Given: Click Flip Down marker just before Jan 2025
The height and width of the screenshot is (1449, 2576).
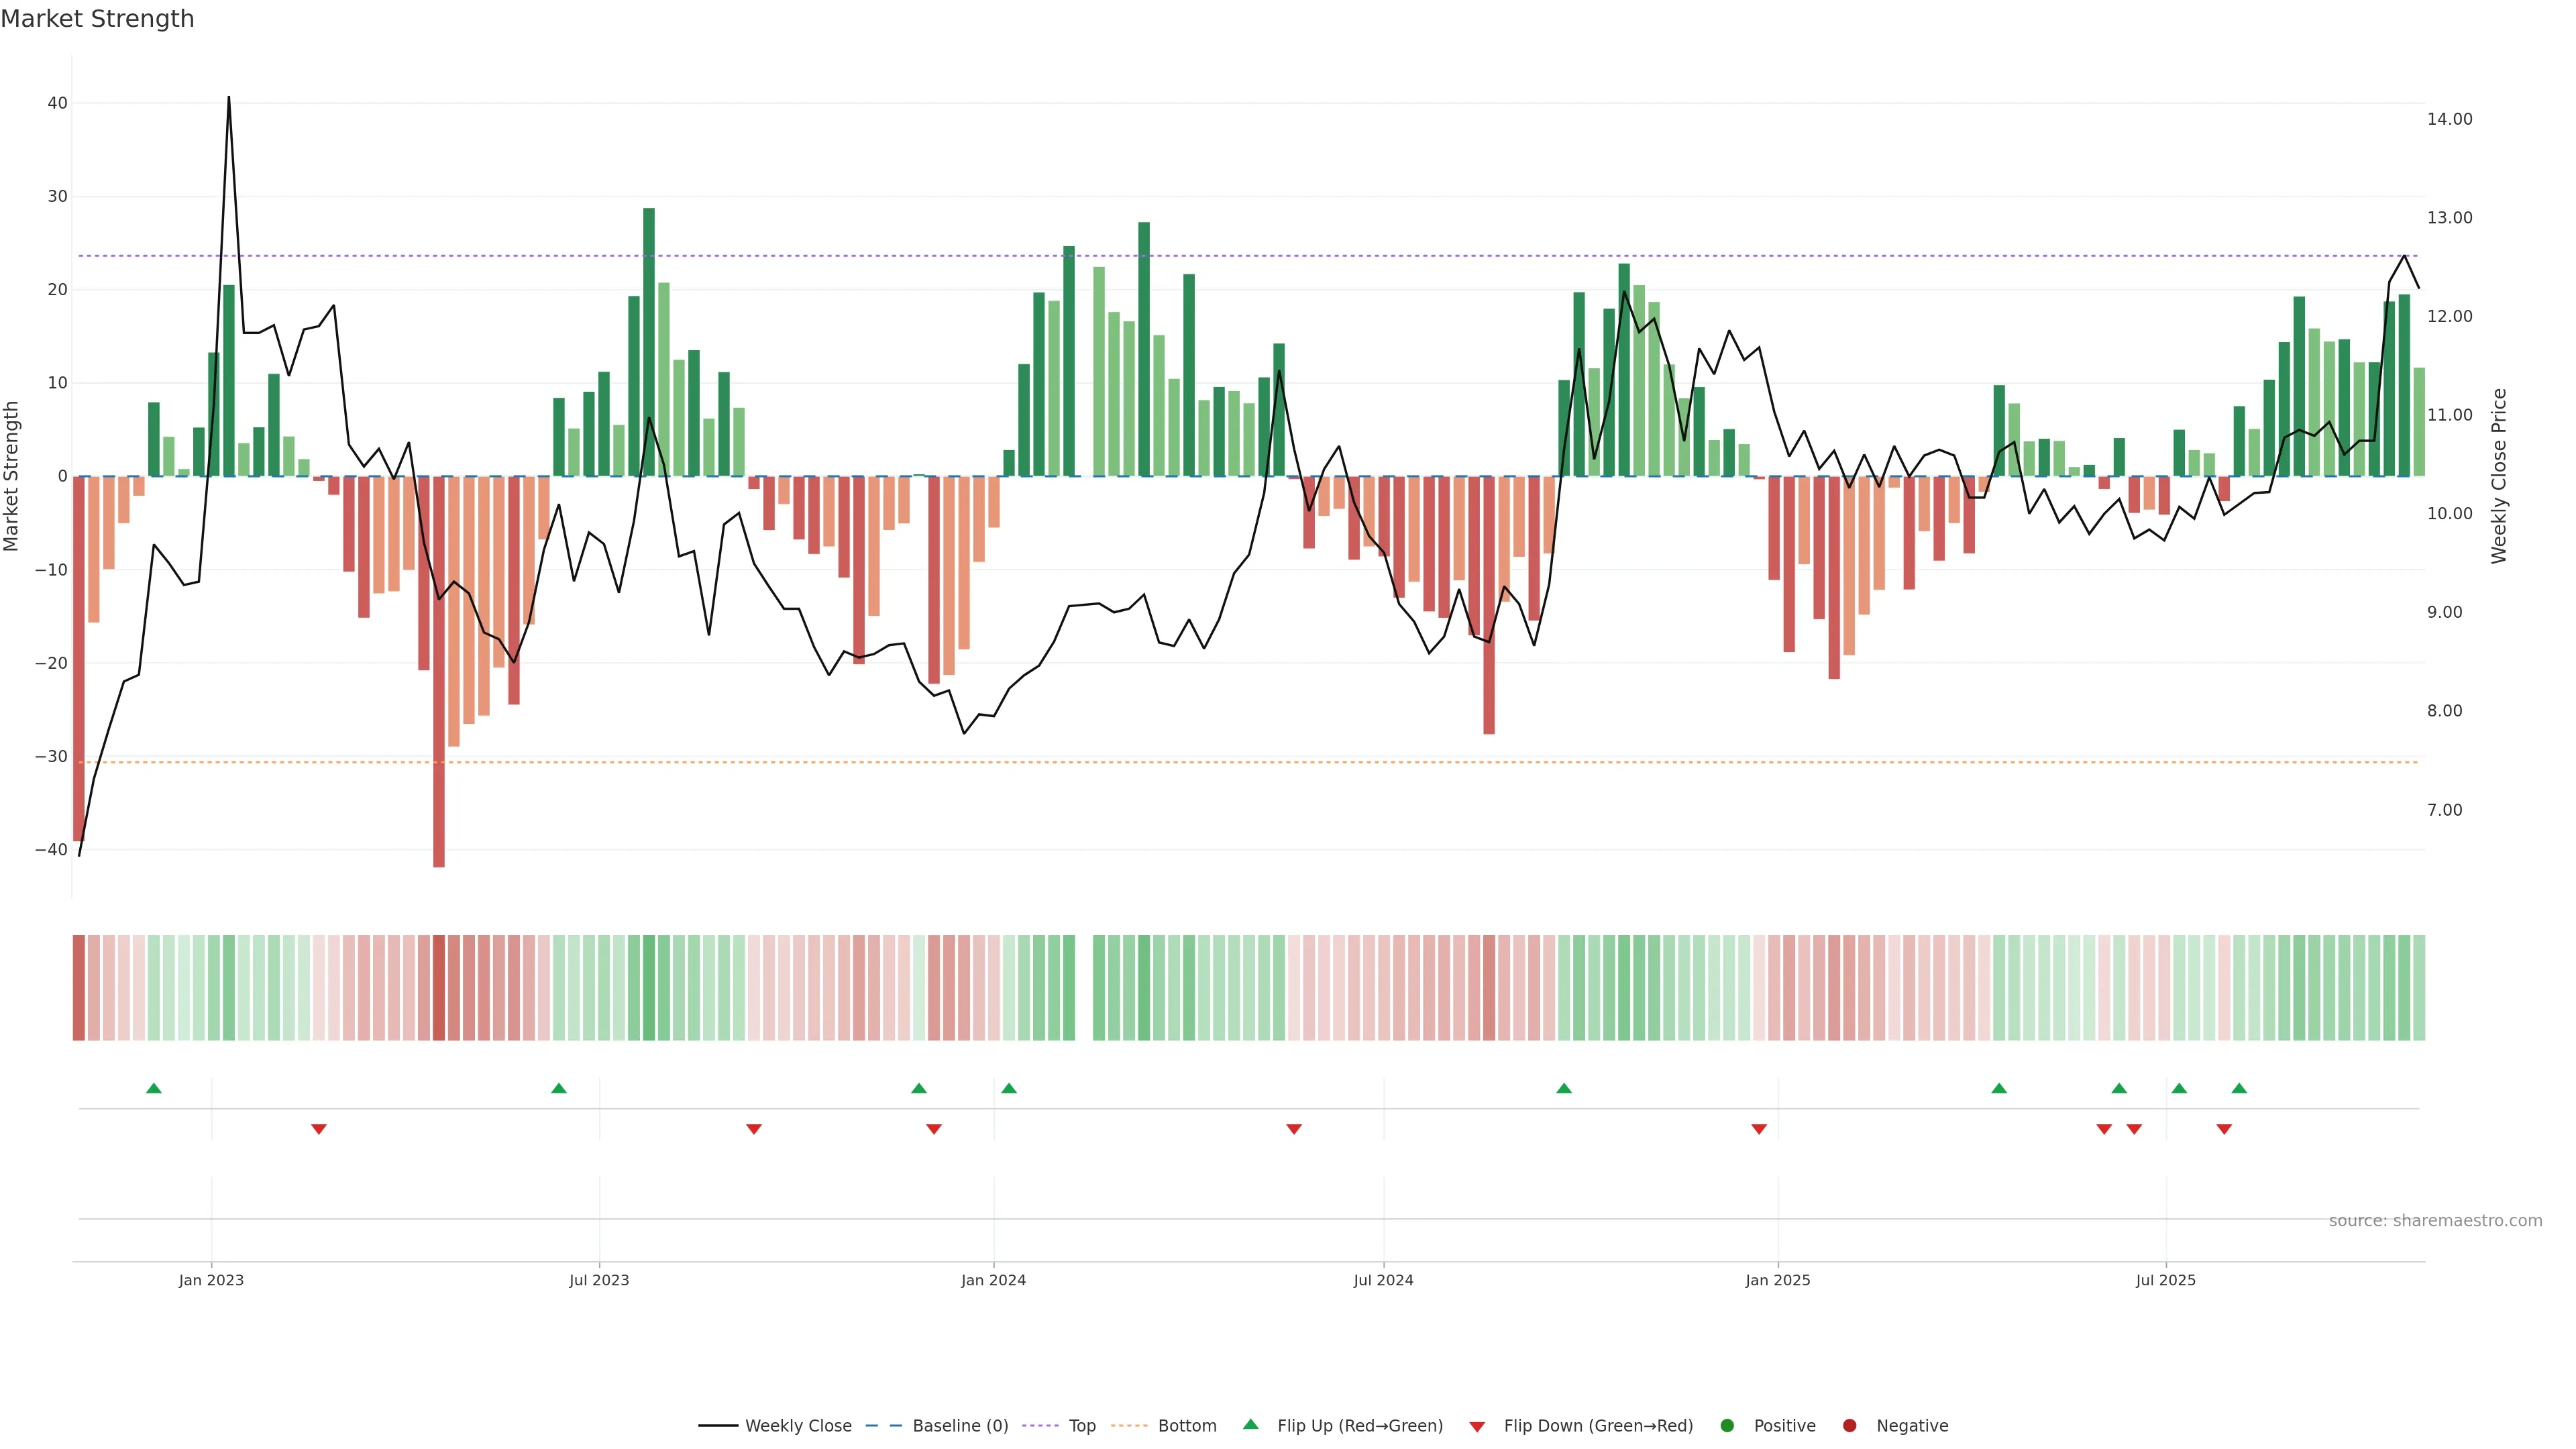Looking at the screenshot, I should [1758, 1129].
